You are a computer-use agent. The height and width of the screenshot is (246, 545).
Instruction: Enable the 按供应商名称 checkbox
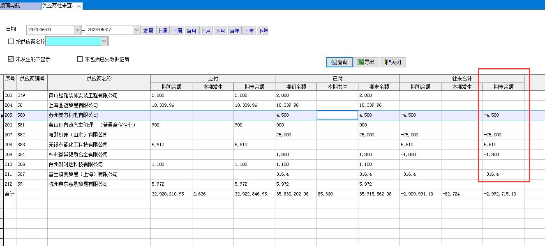tap(11, 41)
